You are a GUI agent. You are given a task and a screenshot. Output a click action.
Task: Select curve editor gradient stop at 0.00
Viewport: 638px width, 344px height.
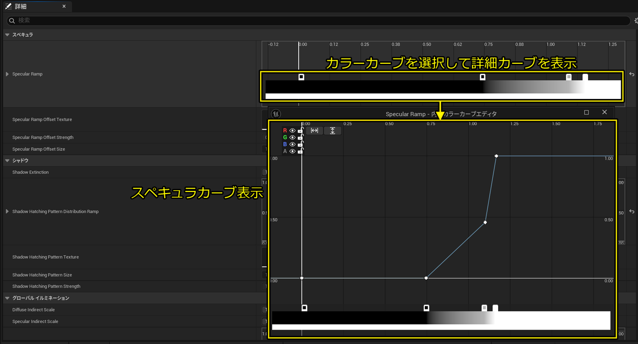click(305, 308)
